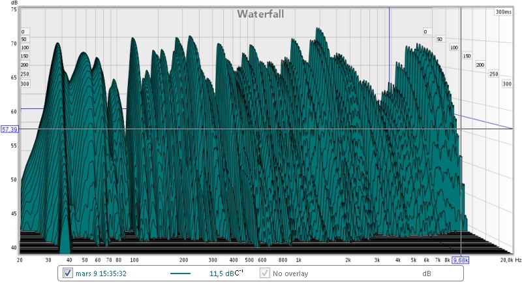Click the teal trace color line in legend
This screenshot has width=522, height=282.
coord(180,274)
